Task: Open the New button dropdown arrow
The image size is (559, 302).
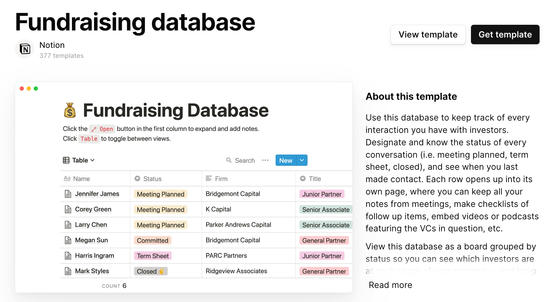Action: (302, 160)
